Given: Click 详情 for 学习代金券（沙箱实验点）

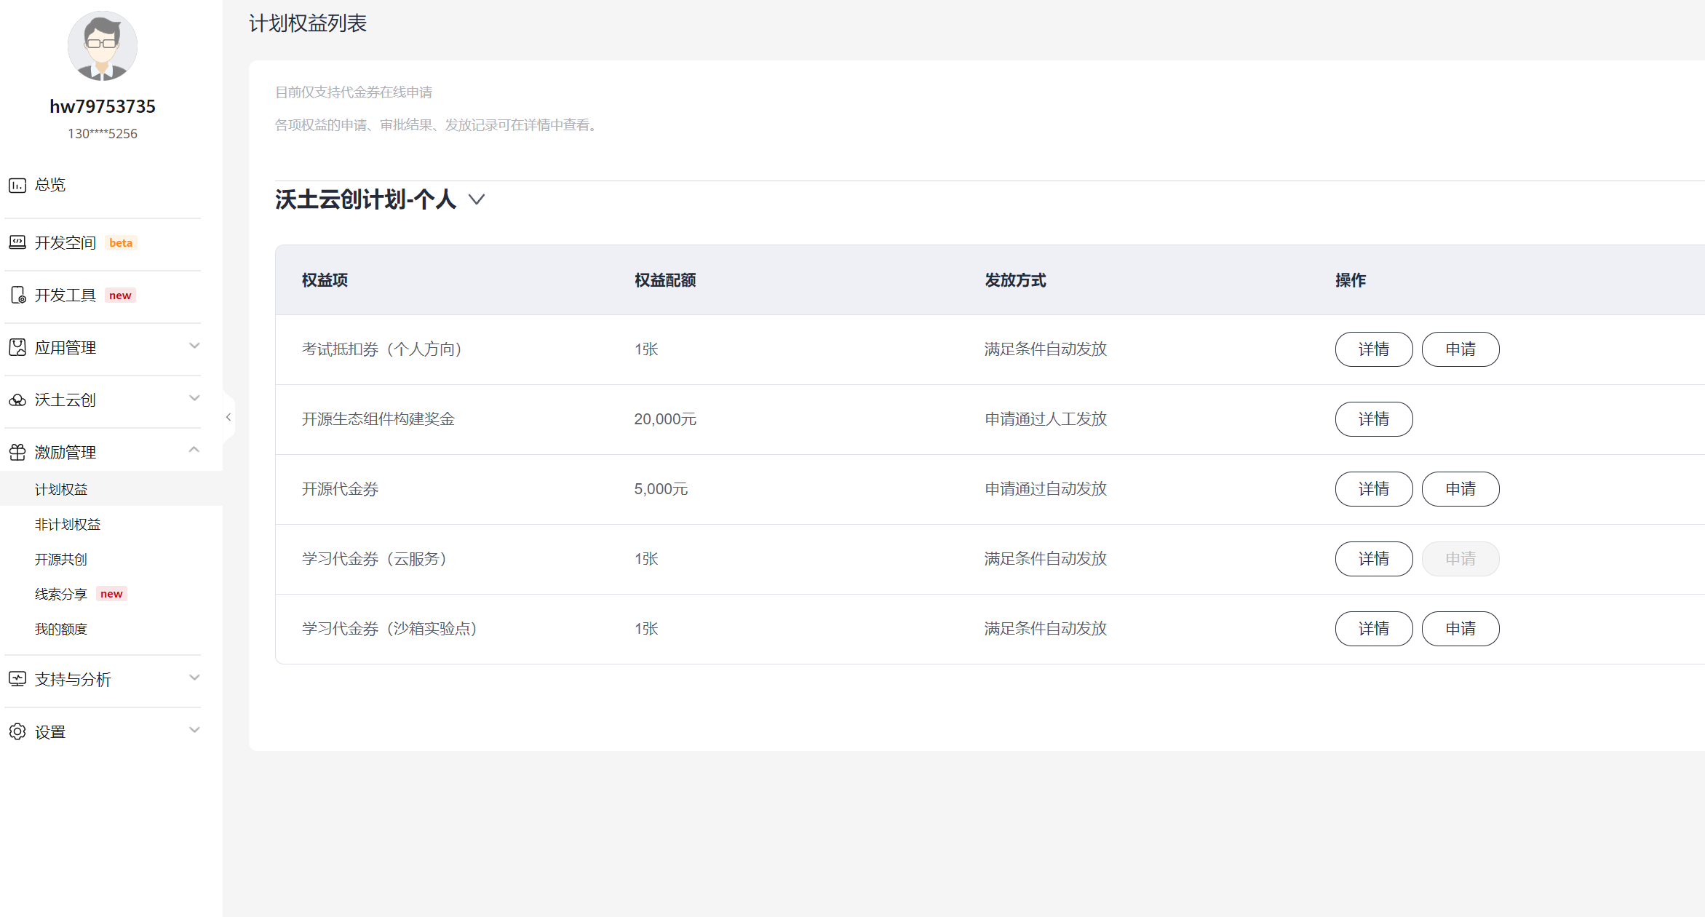Looking at the screenshot, I should pyautogui.click(x=1374, y=629).
